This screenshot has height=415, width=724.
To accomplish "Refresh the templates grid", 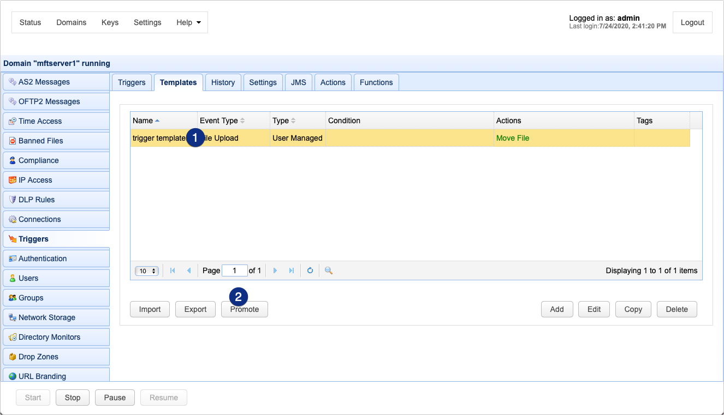I will coord(310,270).
